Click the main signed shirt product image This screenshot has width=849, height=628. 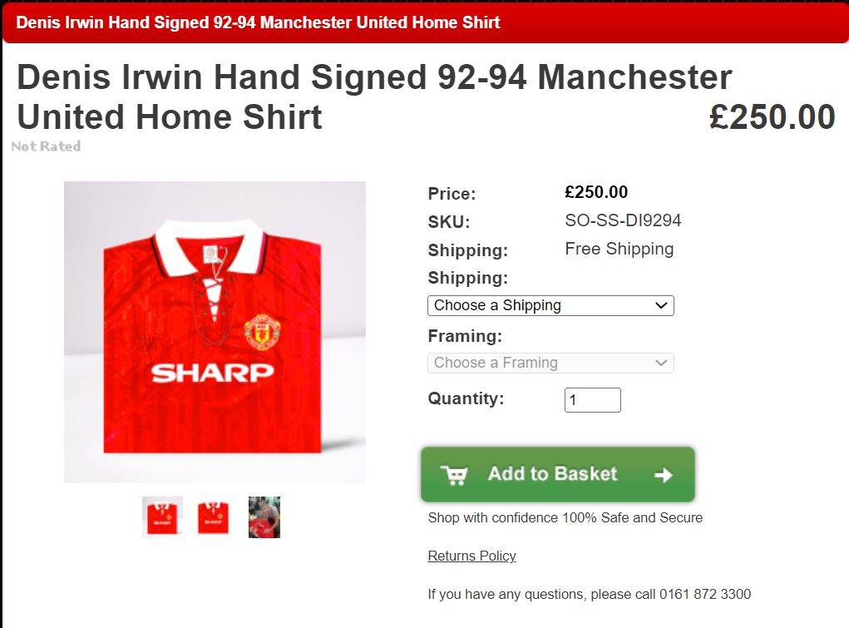click(215, 332)
